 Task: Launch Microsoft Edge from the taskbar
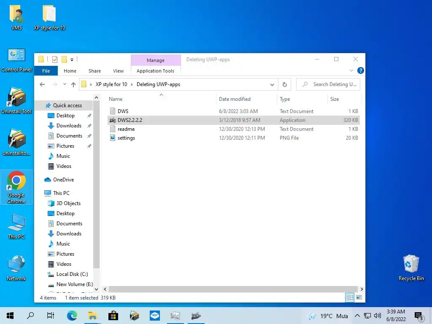(x=72, y=316)
